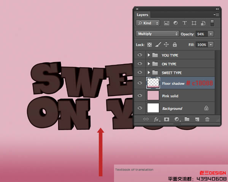The height and width of the screenshot is (182, 228).
Task: Select the Pink solid layer name
Action: pyautogui.click(x=170, y=96)
